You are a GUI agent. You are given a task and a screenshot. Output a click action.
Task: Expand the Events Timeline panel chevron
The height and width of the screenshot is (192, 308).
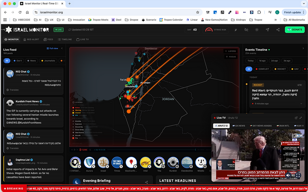[x=303, y=48]
